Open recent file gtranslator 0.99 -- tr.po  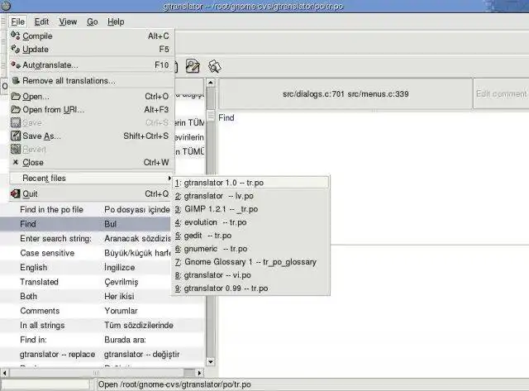tap(251, 288)
